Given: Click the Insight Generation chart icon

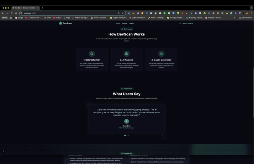Looking at the screenshot, I should (x=161, y=54).
